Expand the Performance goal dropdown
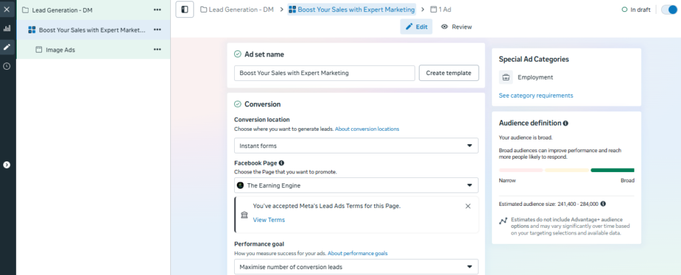 356,267
